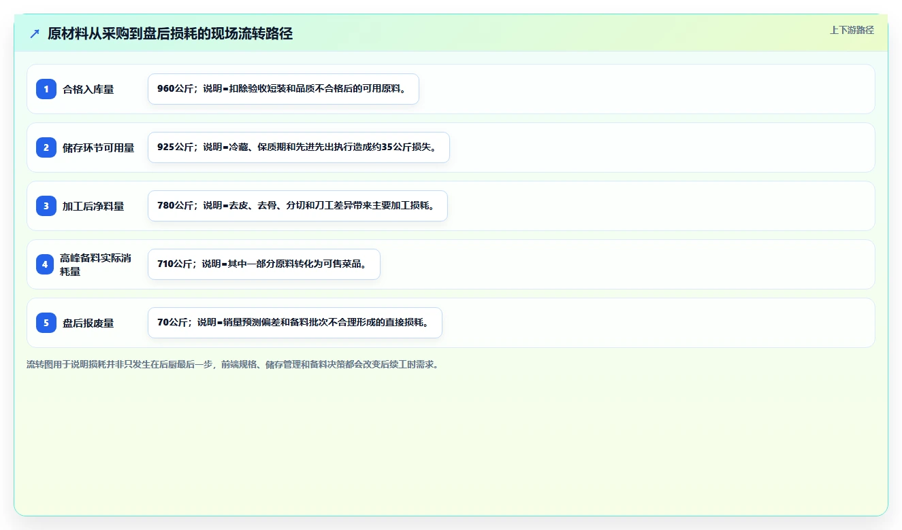Open the 925公斤 description box

(x=299, y=147)
